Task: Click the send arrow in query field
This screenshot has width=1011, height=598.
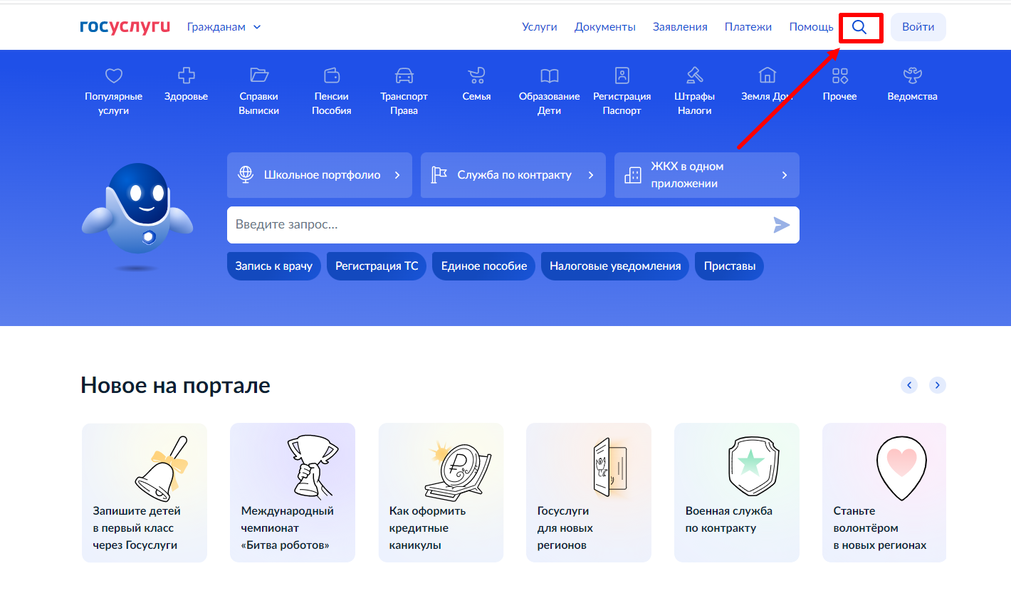Action: pos(781,225)
